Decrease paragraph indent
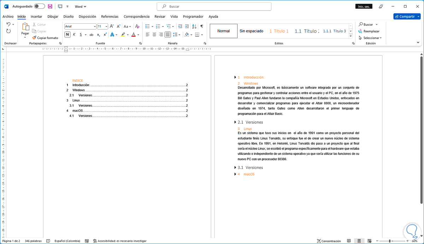 [x=180, y=26]
